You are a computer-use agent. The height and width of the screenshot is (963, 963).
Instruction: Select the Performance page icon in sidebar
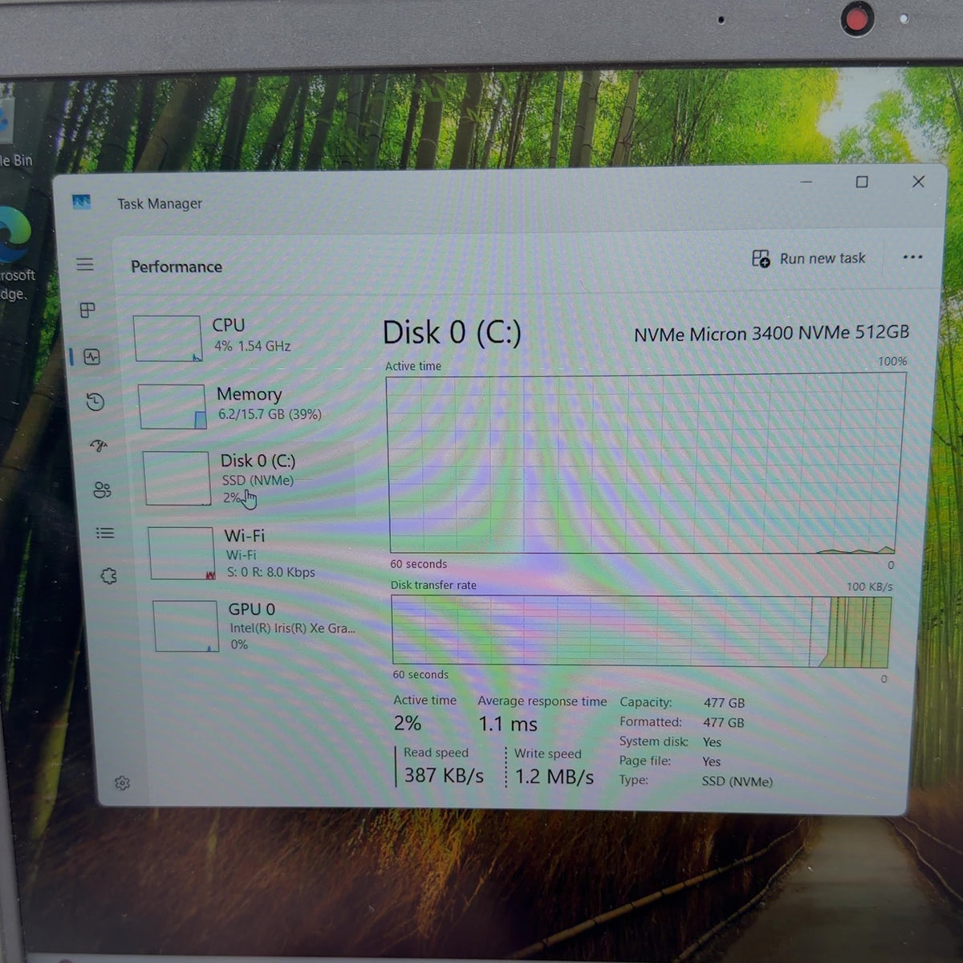pyautogui.click(x=92, y=357)
